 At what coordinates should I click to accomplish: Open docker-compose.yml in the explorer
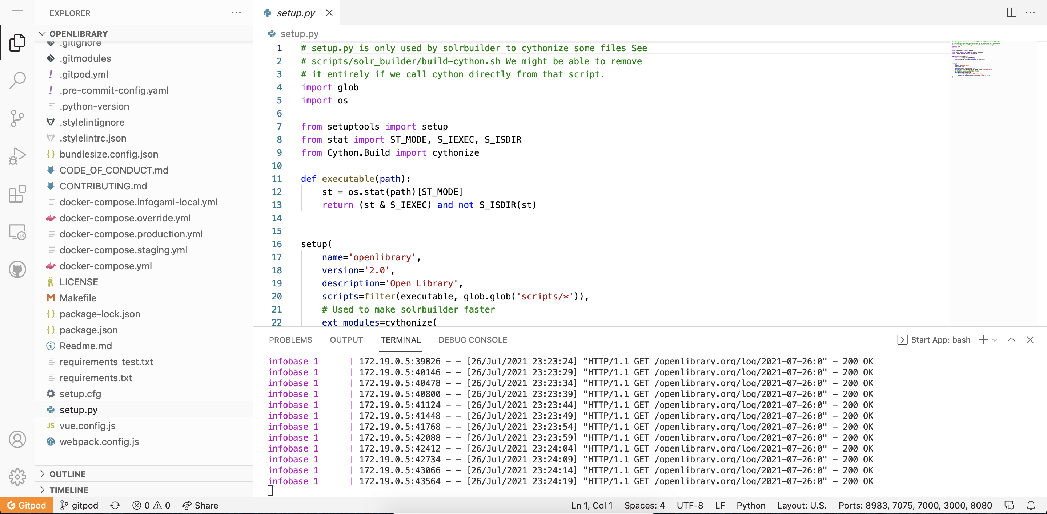pyautogui.click(x=106, y=266)
